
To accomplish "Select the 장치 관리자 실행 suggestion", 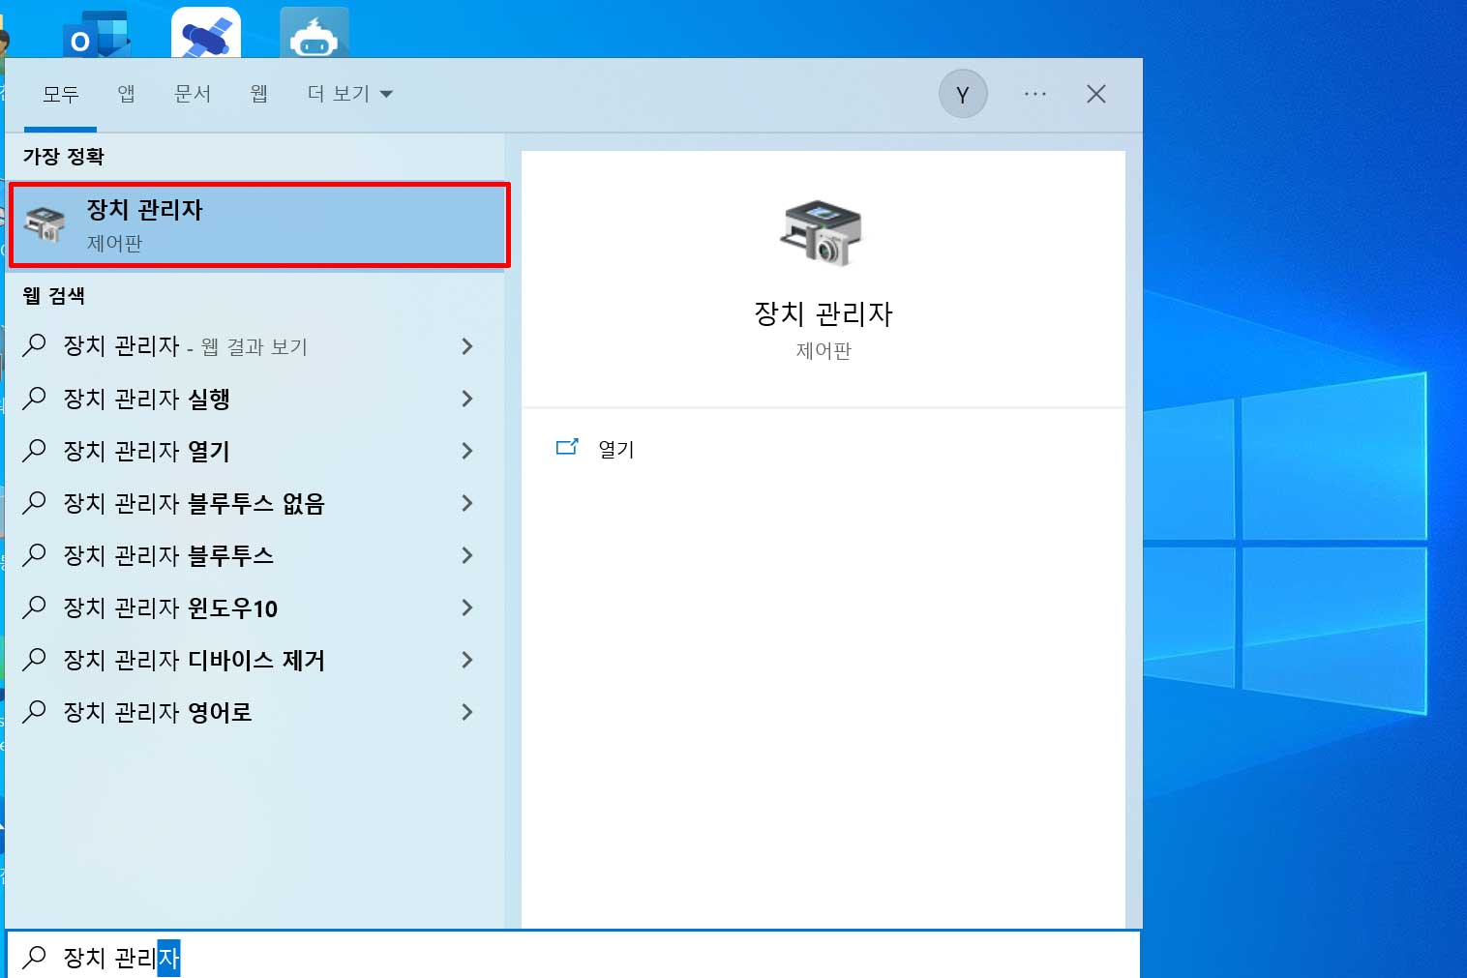I will tap(254, 399).
